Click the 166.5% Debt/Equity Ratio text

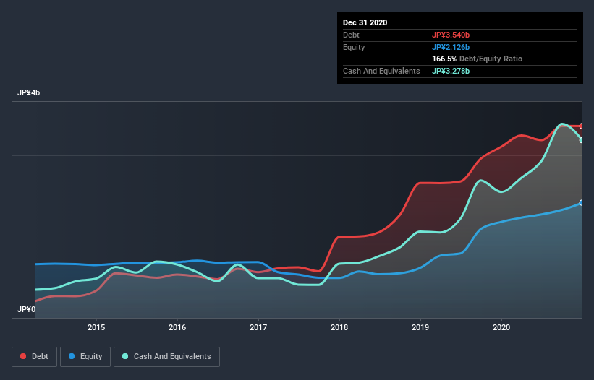(x=477, y=59)
